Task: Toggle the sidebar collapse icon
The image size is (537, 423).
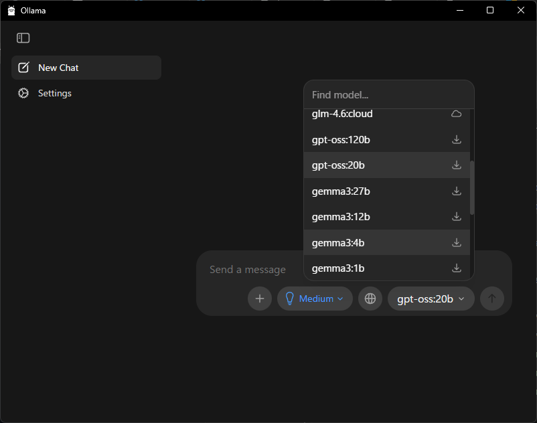Action: 23,38
